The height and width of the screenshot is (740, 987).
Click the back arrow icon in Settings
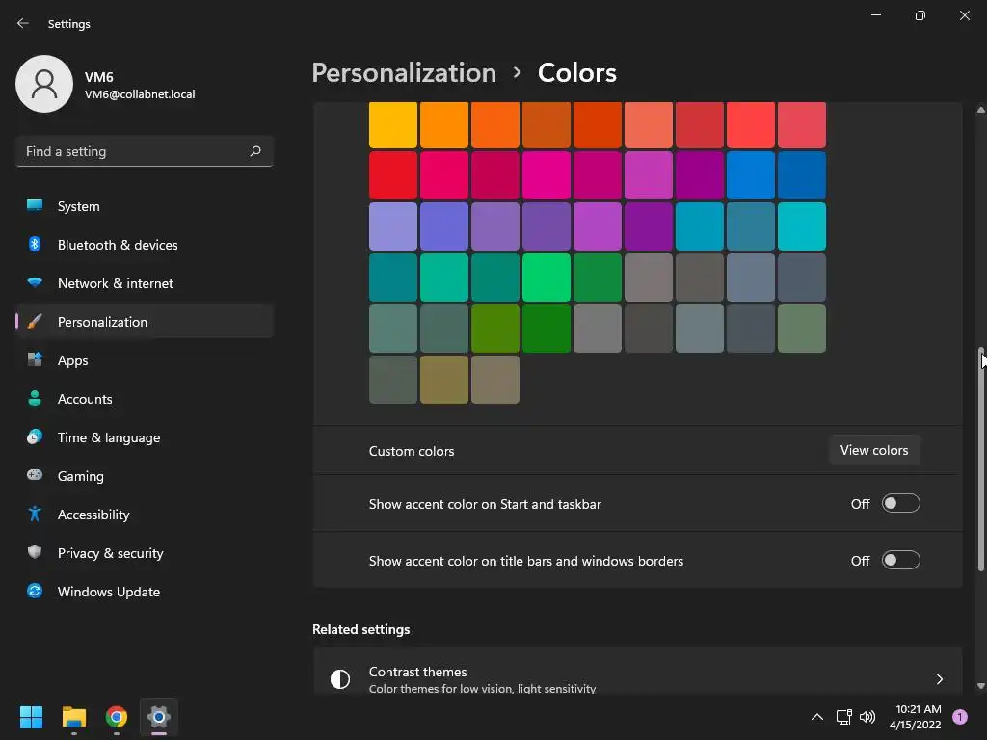point(23,23)
